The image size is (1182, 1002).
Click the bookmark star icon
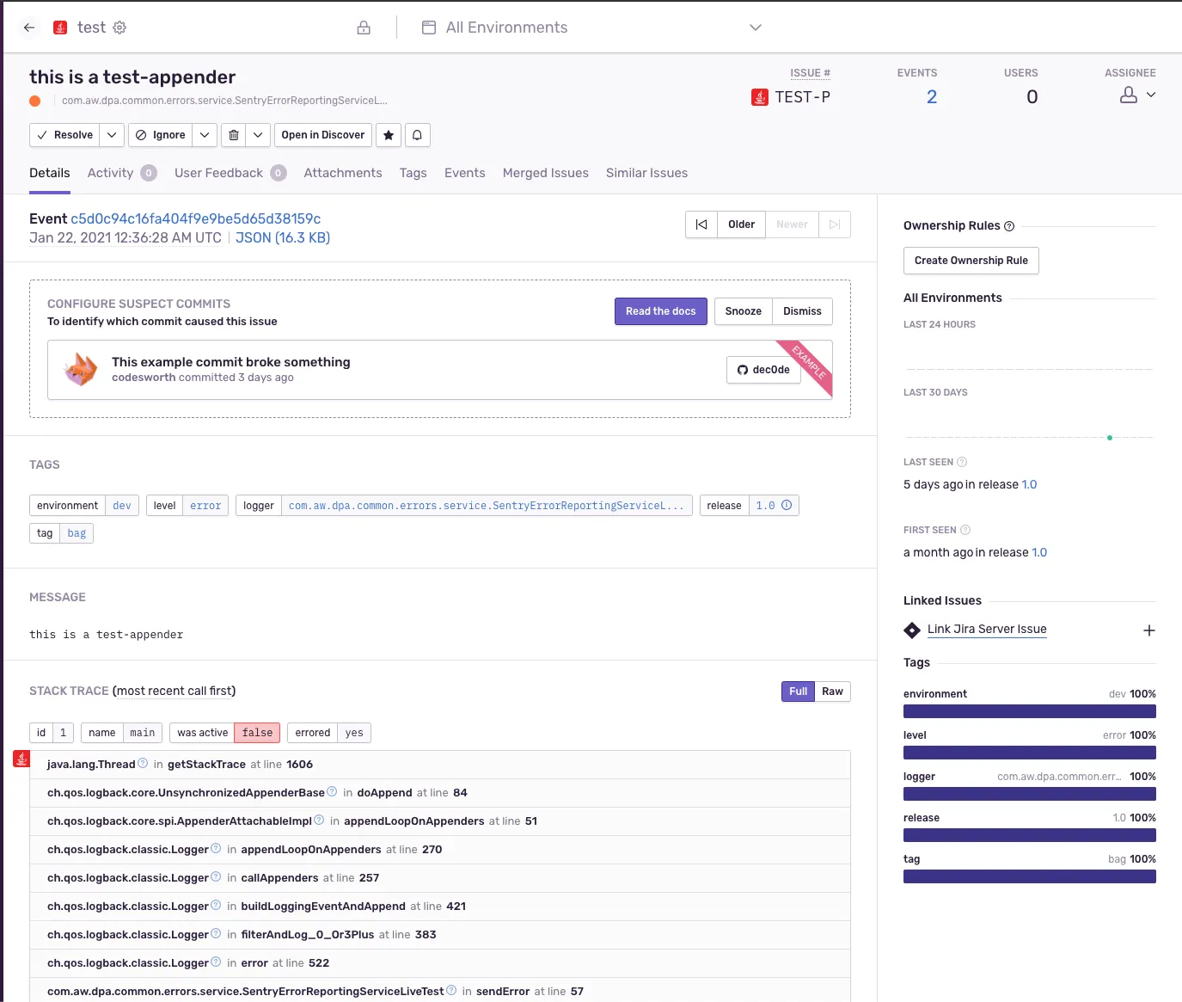[x=389, y=135]
